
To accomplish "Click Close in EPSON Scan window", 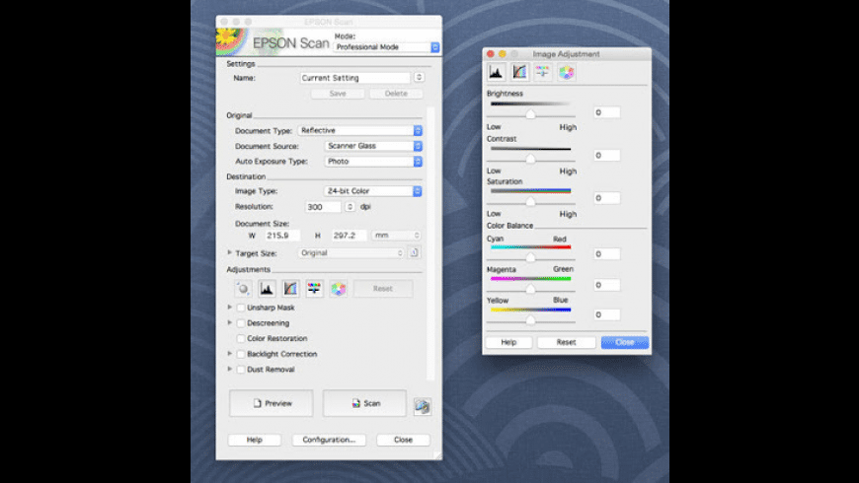I will click(403, 440).
